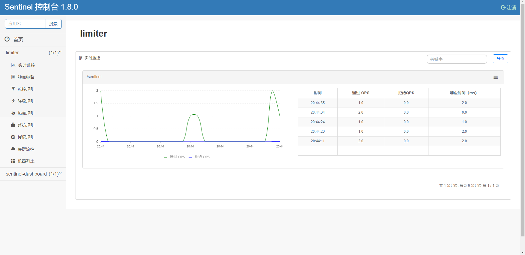Viewport: 525px width, 255px height.
Task: Click the lock icon for 系统规则
Action: pos(13,125)
